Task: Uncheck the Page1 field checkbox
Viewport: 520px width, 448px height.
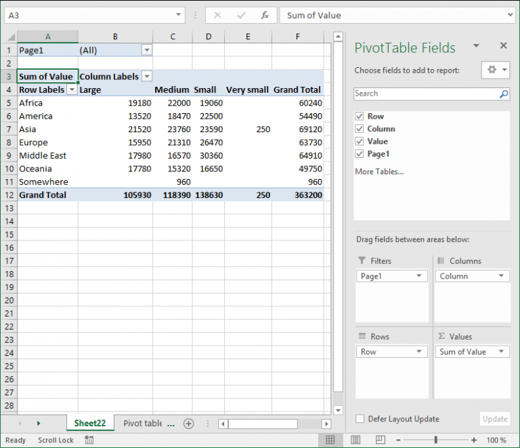Action: 359,154
